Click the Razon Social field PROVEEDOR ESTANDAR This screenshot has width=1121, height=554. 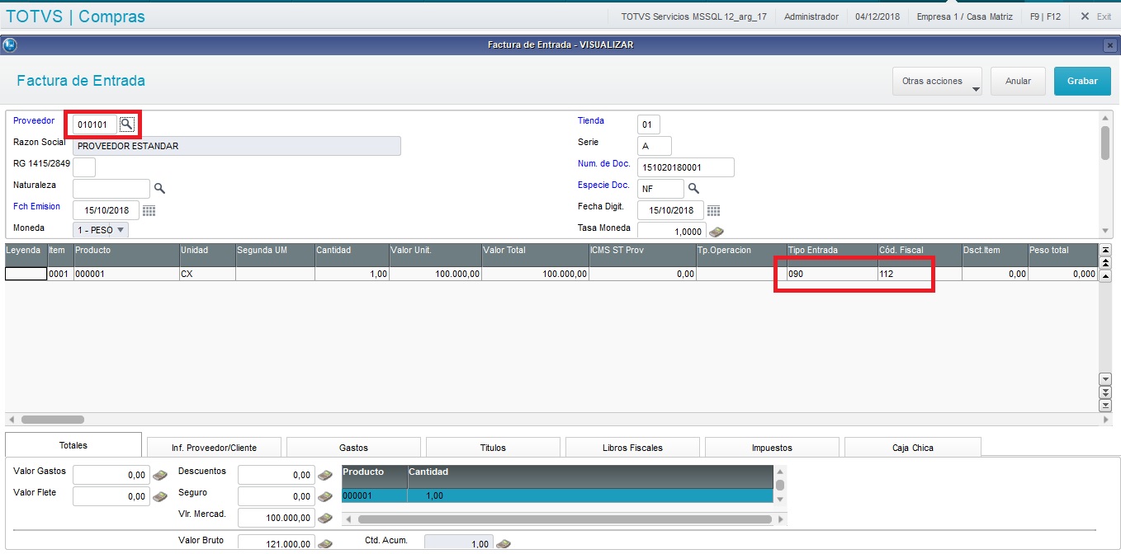[x=237, y=146]
